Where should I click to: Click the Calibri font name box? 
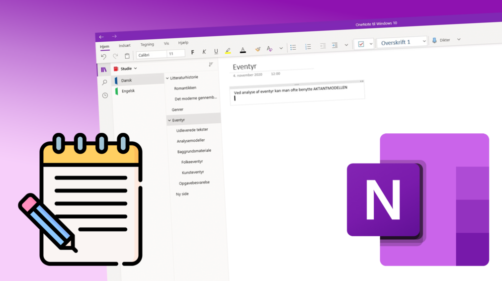(x=152, y=55)
